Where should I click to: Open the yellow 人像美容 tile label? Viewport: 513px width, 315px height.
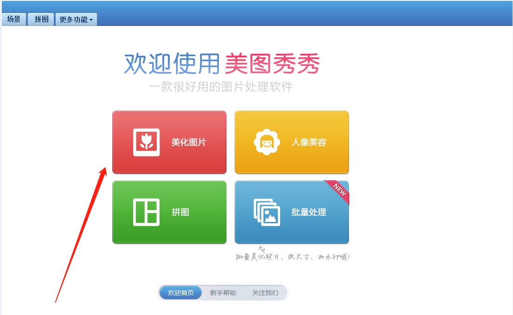click(x=309, y=142)
